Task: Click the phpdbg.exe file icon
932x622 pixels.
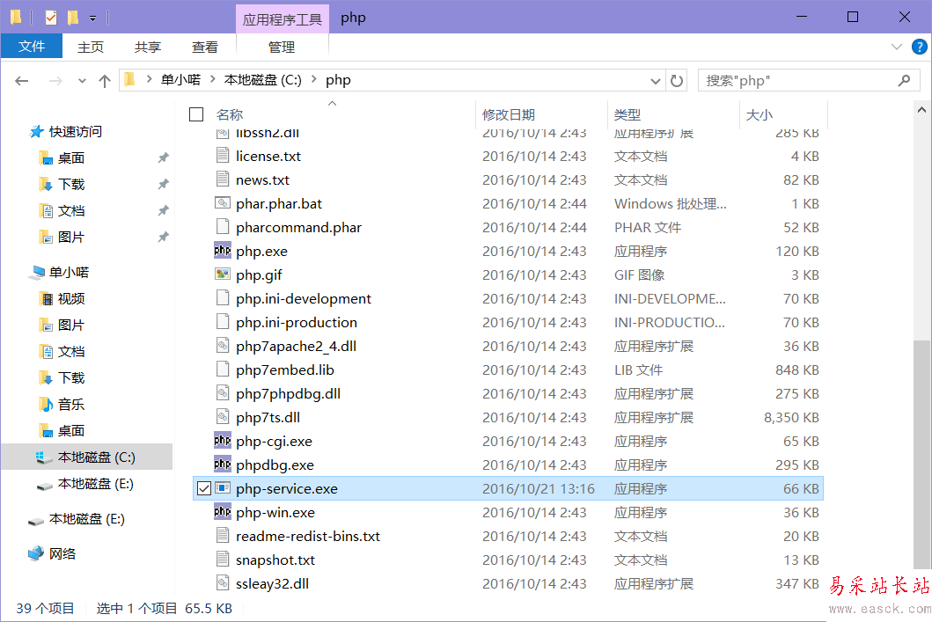Action: pos(223,465)
